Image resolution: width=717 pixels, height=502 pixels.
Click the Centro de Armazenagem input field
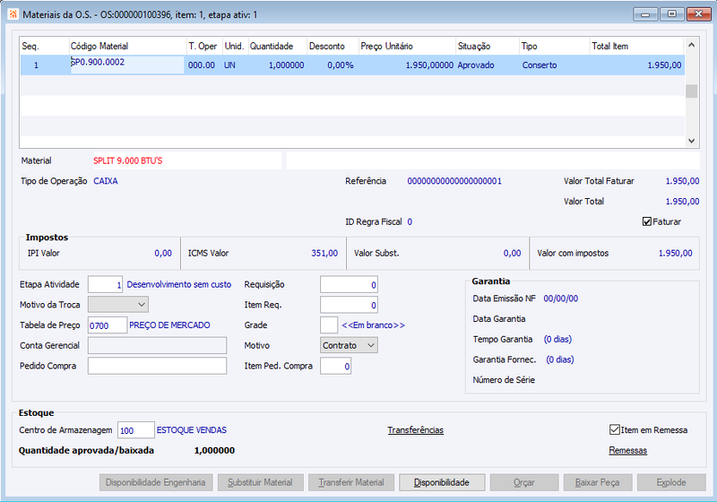[136, 430]
